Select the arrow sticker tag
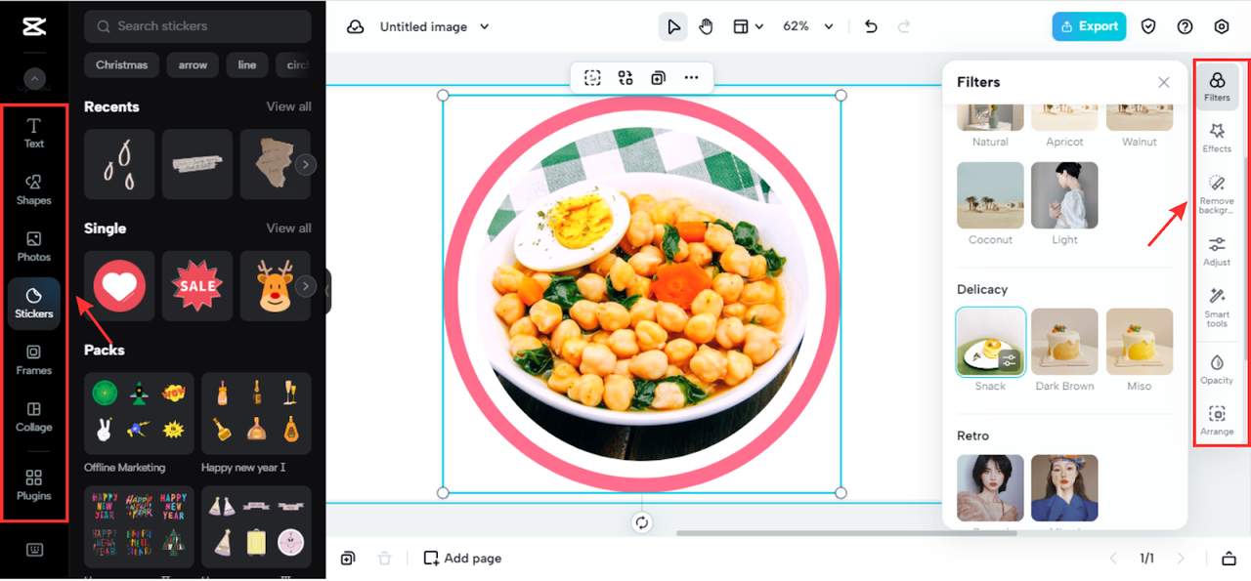This screenshot has height=581, width=1251. coord(193,65)
